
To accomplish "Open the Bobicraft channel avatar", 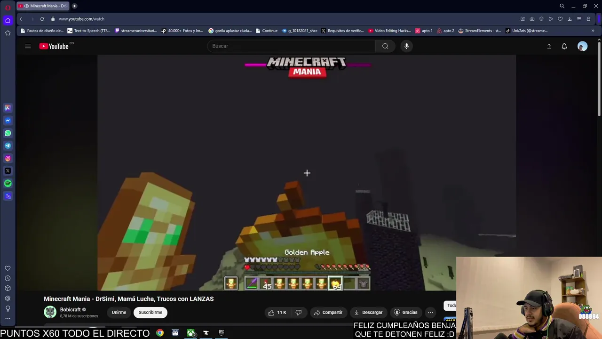I will point(50,312).
